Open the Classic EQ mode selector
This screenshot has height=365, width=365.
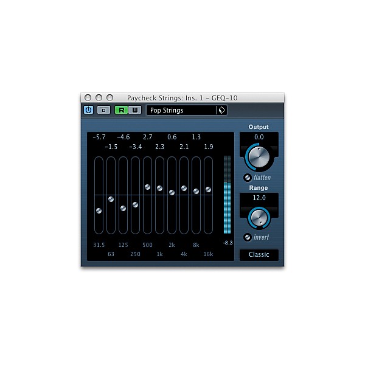pos(259,255)
